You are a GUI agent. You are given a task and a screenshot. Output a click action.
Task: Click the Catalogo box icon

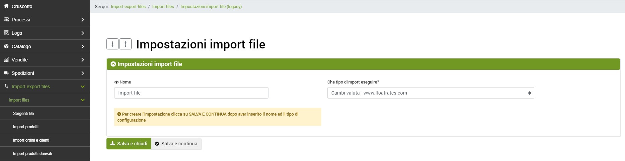pyautogui.click(x=6, y=46)
